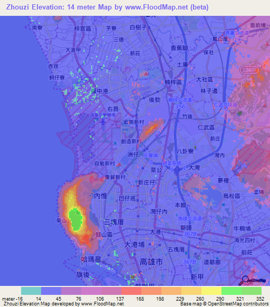Select the 內惟 place label
The width and height of the screenshot is (270, 307).
[x=100, y=196]
